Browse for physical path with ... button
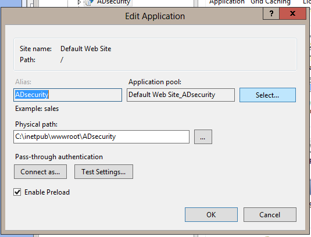 [x=203, y=137]
